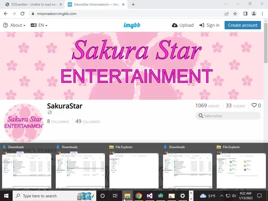Open the tab search chevron

(226, 4)
